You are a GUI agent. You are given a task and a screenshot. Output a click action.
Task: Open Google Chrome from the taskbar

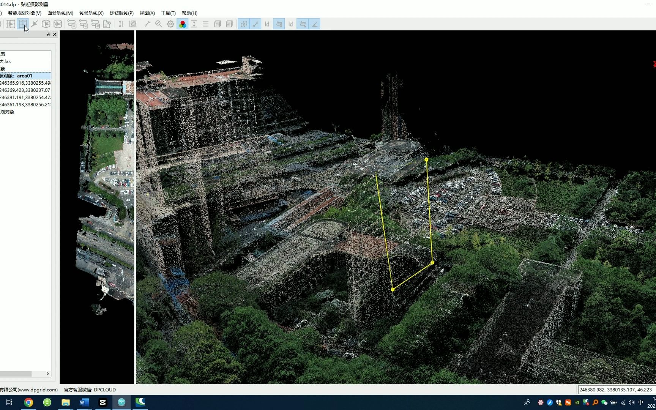pyautogui.click(x=28, y=402)
